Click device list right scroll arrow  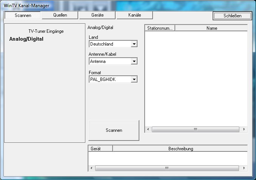tap(244, 168)
